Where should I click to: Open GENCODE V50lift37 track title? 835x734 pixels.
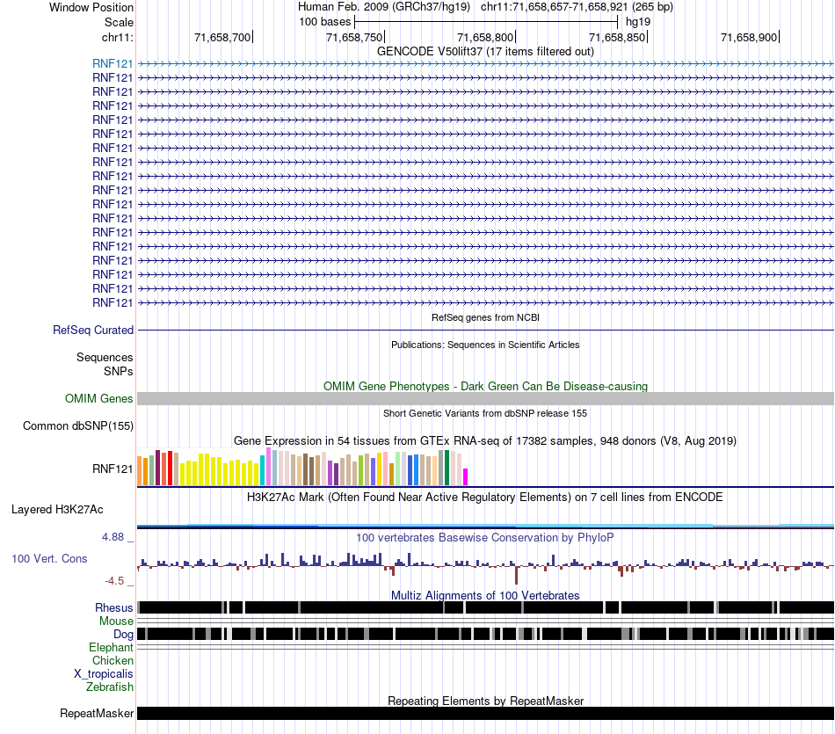485,52
